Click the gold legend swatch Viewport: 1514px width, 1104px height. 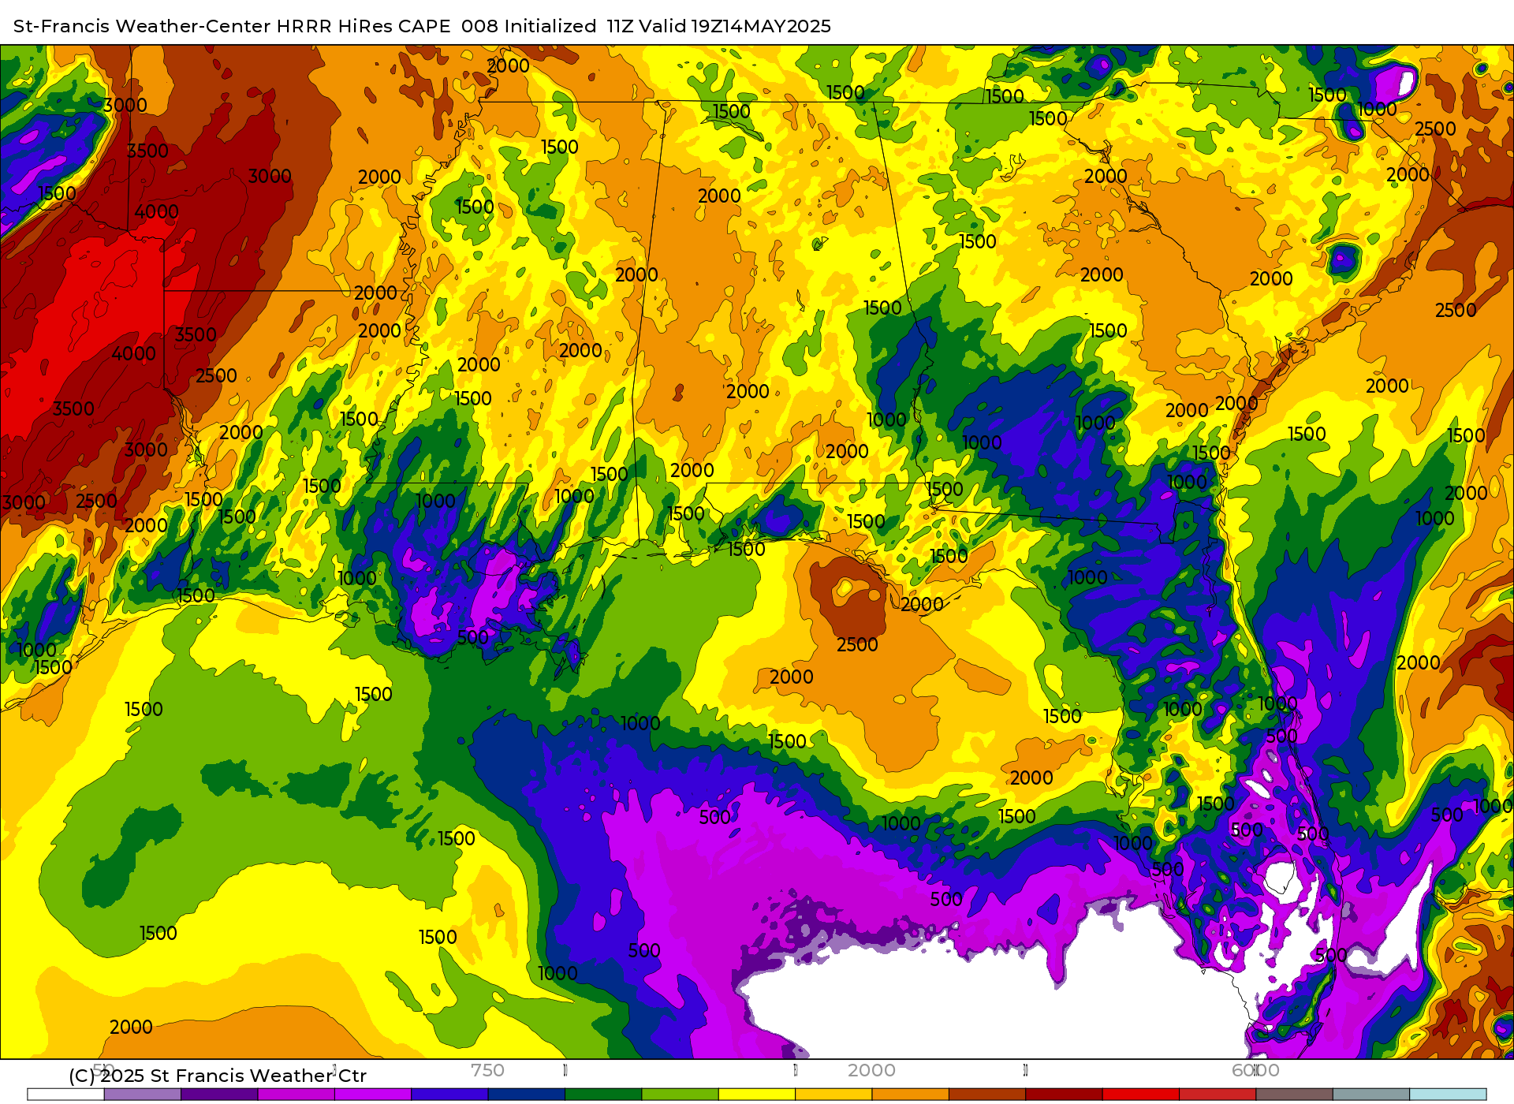(833, 1095)
